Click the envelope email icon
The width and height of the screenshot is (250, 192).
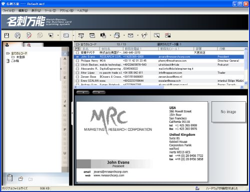pyautogui.click(x=130, y=36)
